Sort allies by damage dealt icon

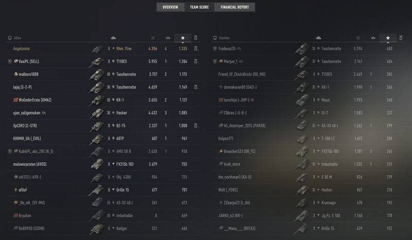click(152, 38)
